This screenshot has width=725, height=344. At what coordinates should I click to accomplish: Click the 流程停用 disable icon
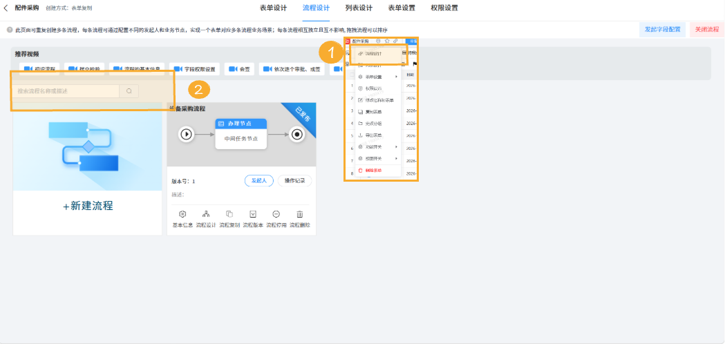point(276,215)
